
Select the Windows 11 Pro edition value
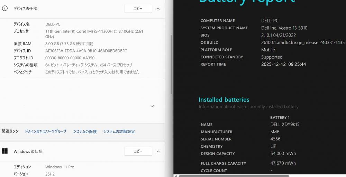pos(60,167)
